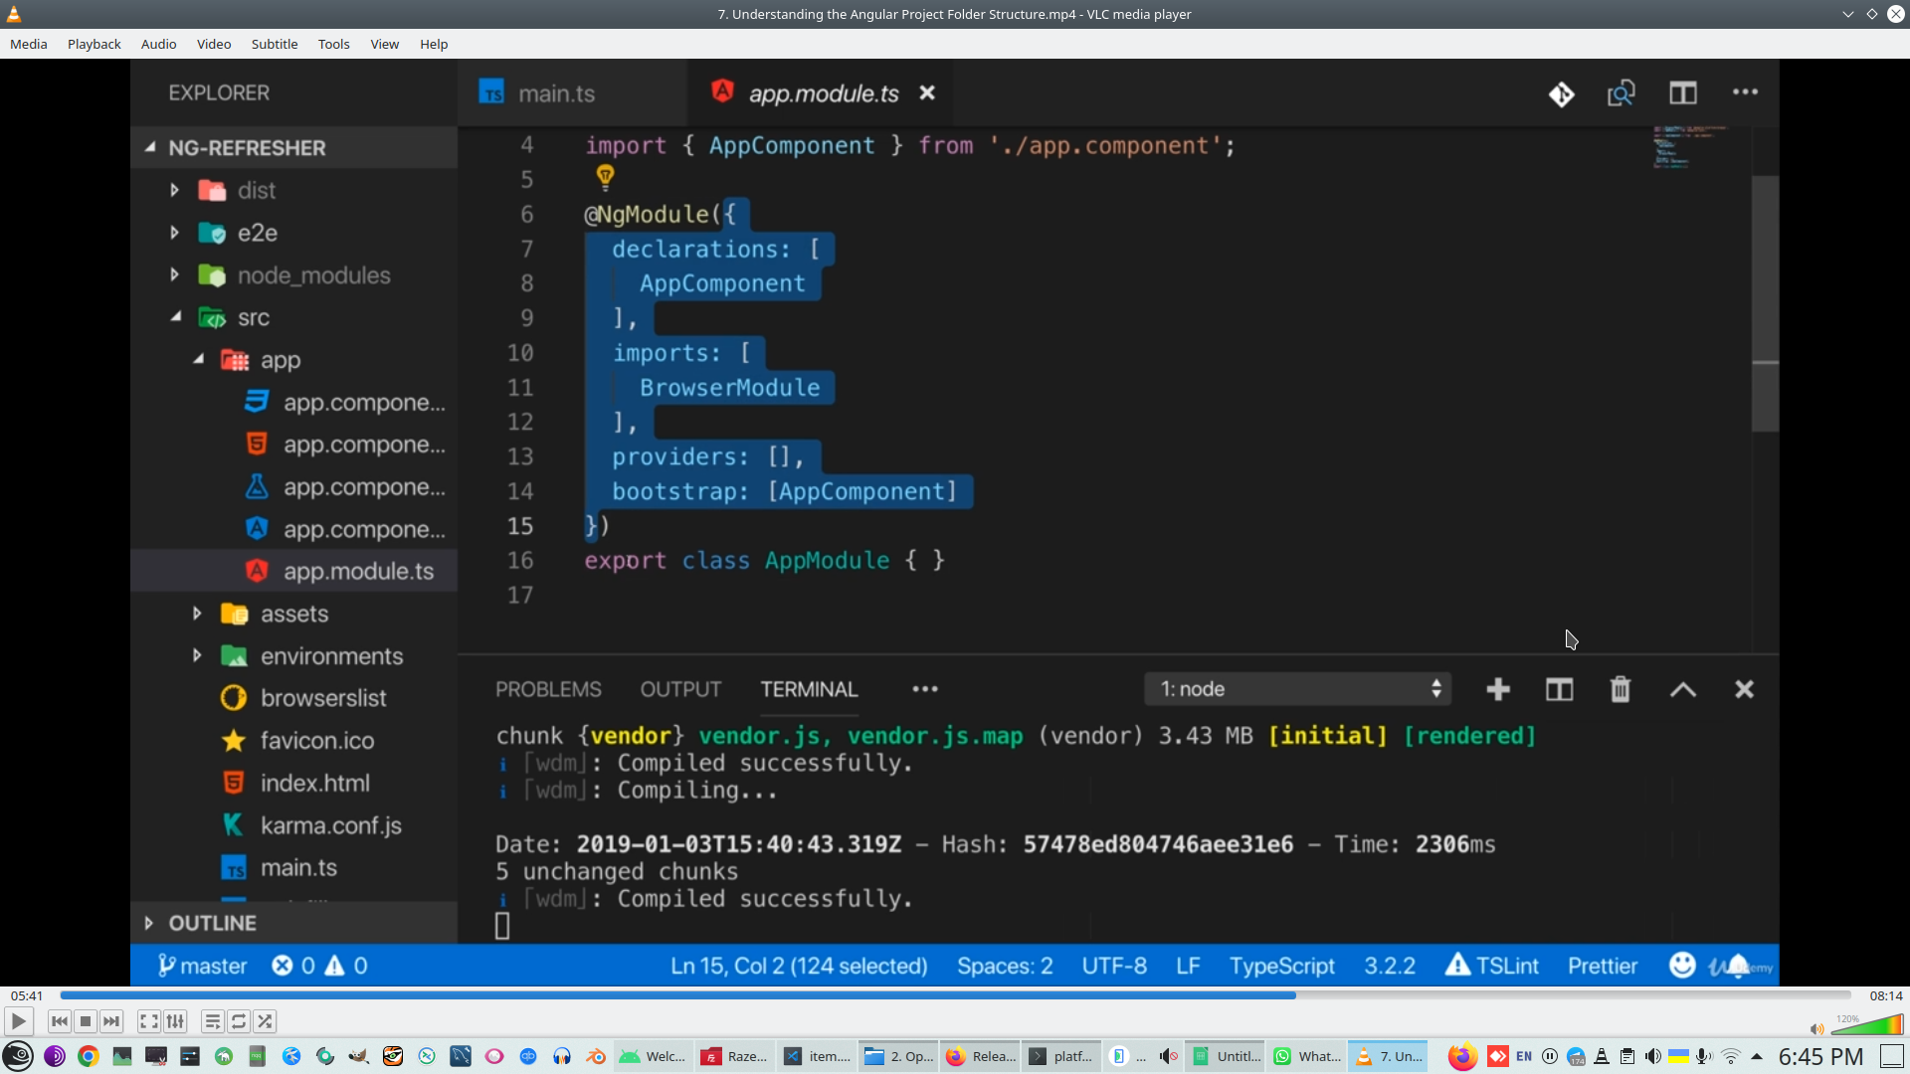Screen dimensions: 1910x1074
Task: Select the Split Editor icon
Action: (1683, 92)
